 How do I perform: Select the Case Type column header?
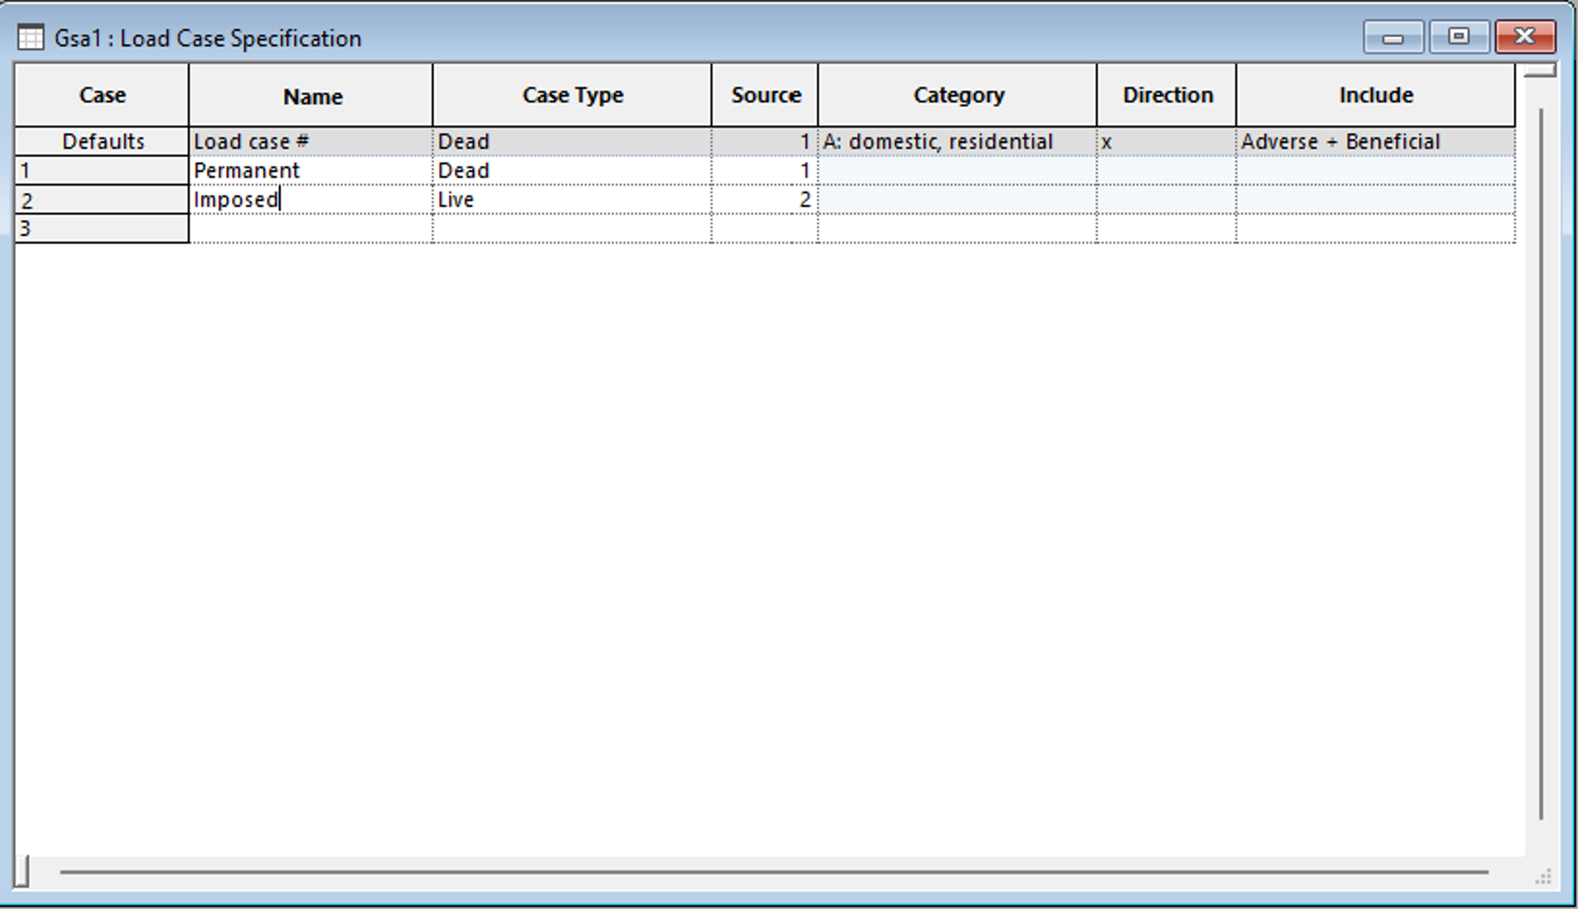click(572, 95)
